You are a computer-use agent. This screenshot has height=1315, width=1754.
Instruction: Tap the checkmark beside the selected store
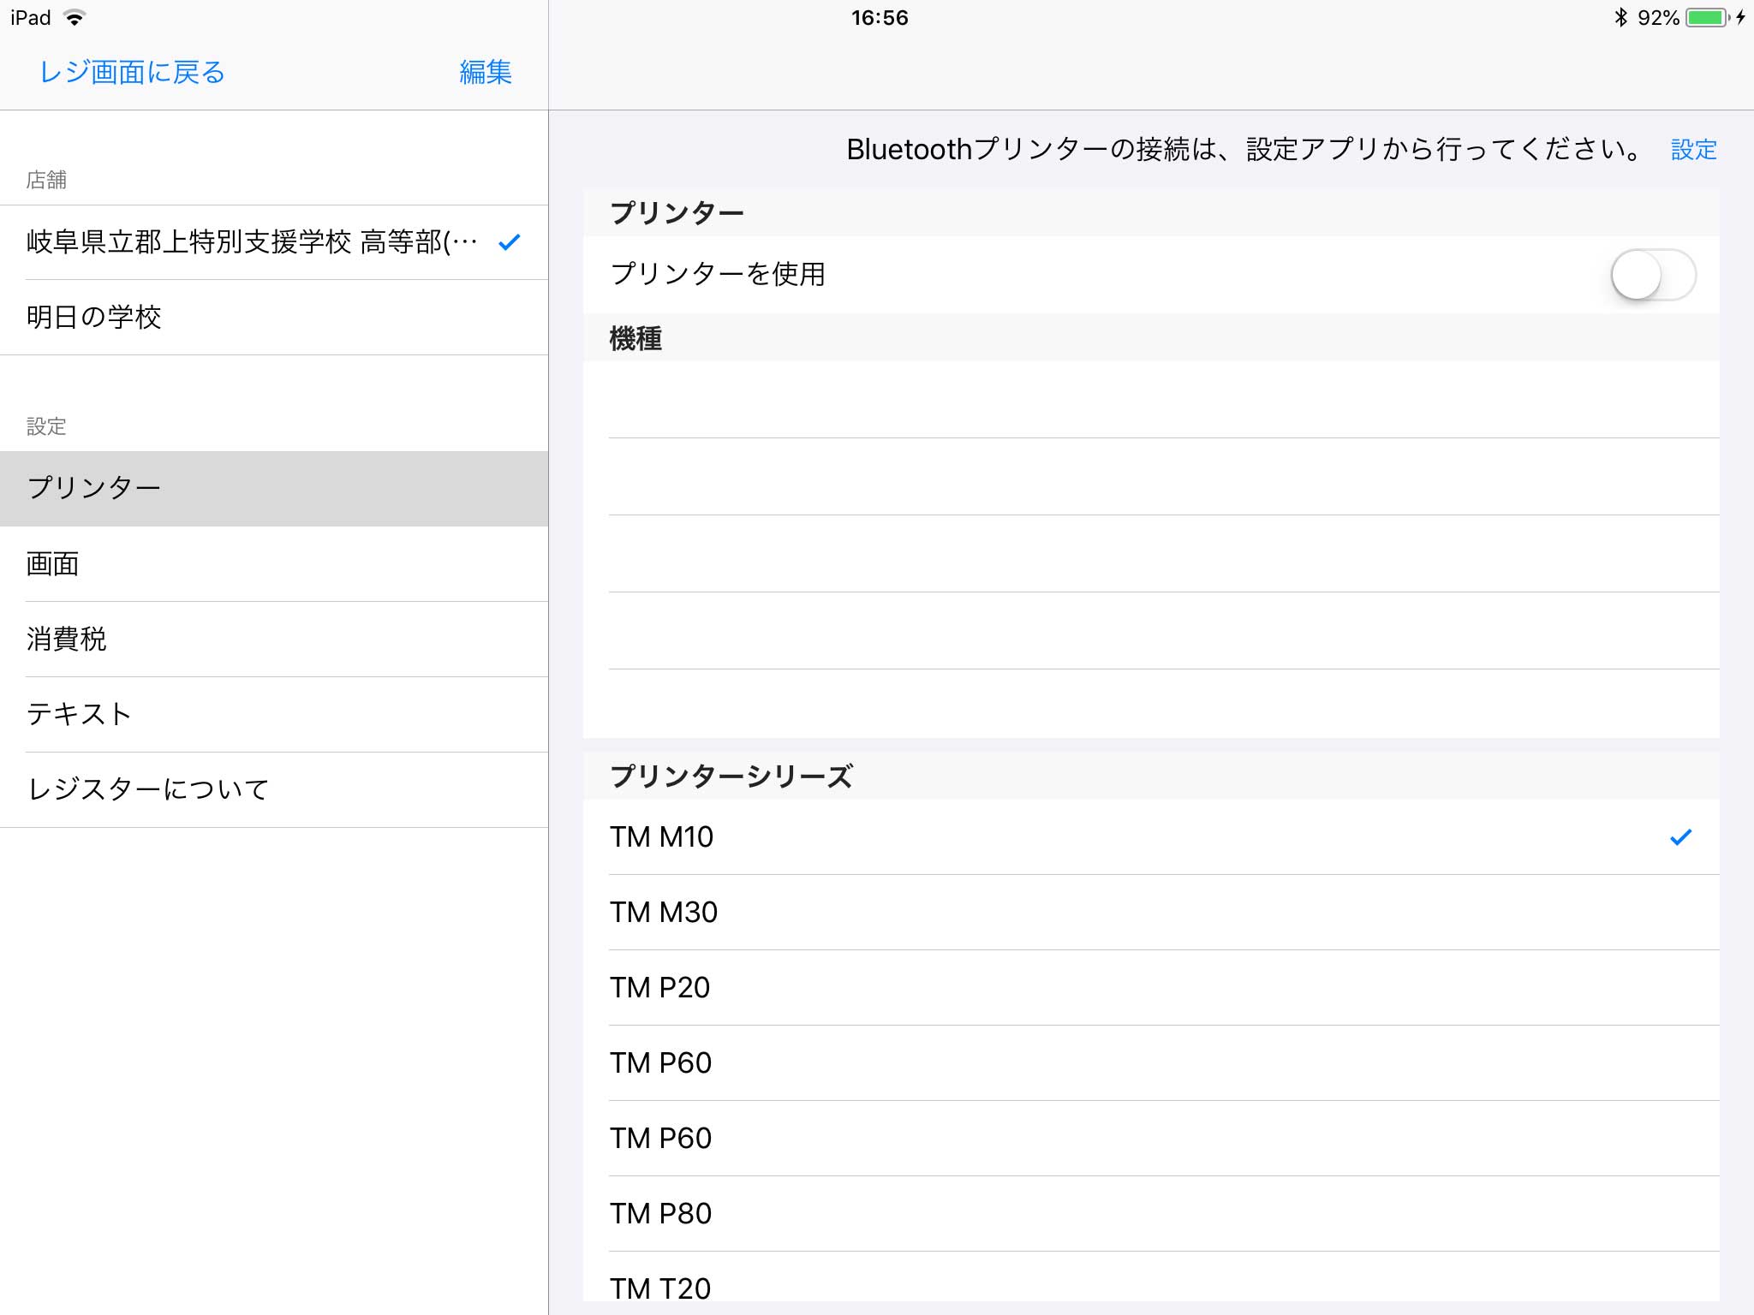coord(509,242)
